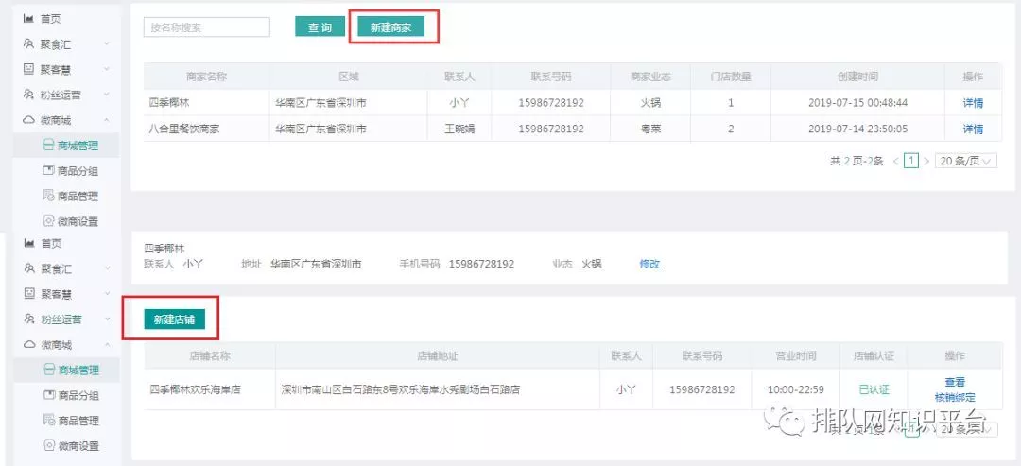Select 商城管理 menu item in lower sidebar
1021x466 pixels.
(78, 371)
